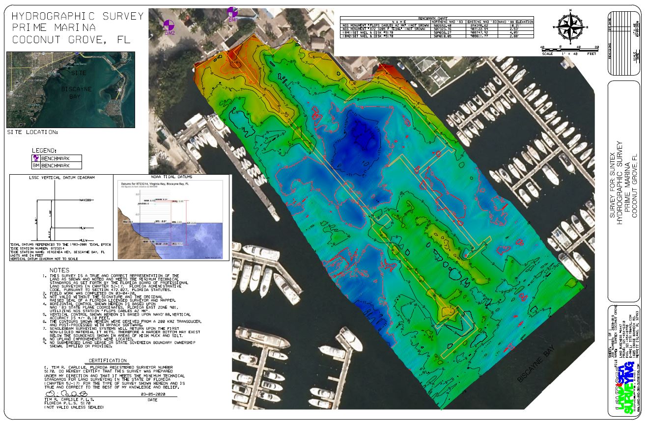Click the hand-drawn surveyor signature
The image size is (648, 424).
click(x=66, y=394)
